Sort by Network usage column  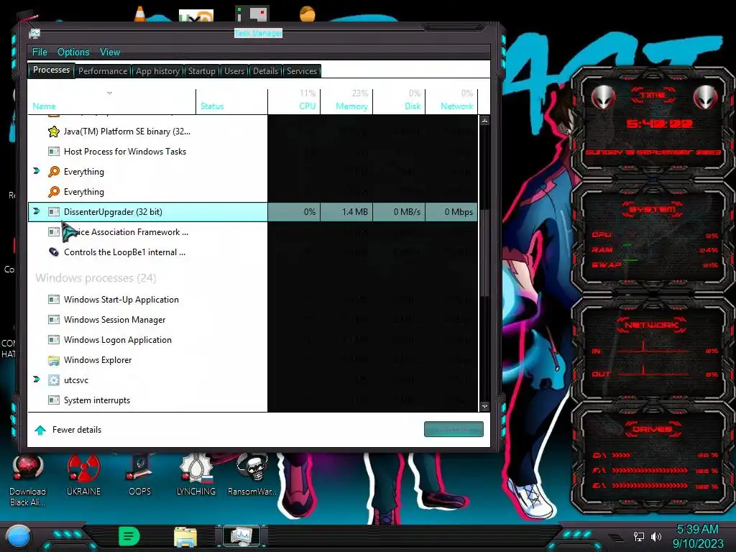pyautogui.click(x=452, y=101)
